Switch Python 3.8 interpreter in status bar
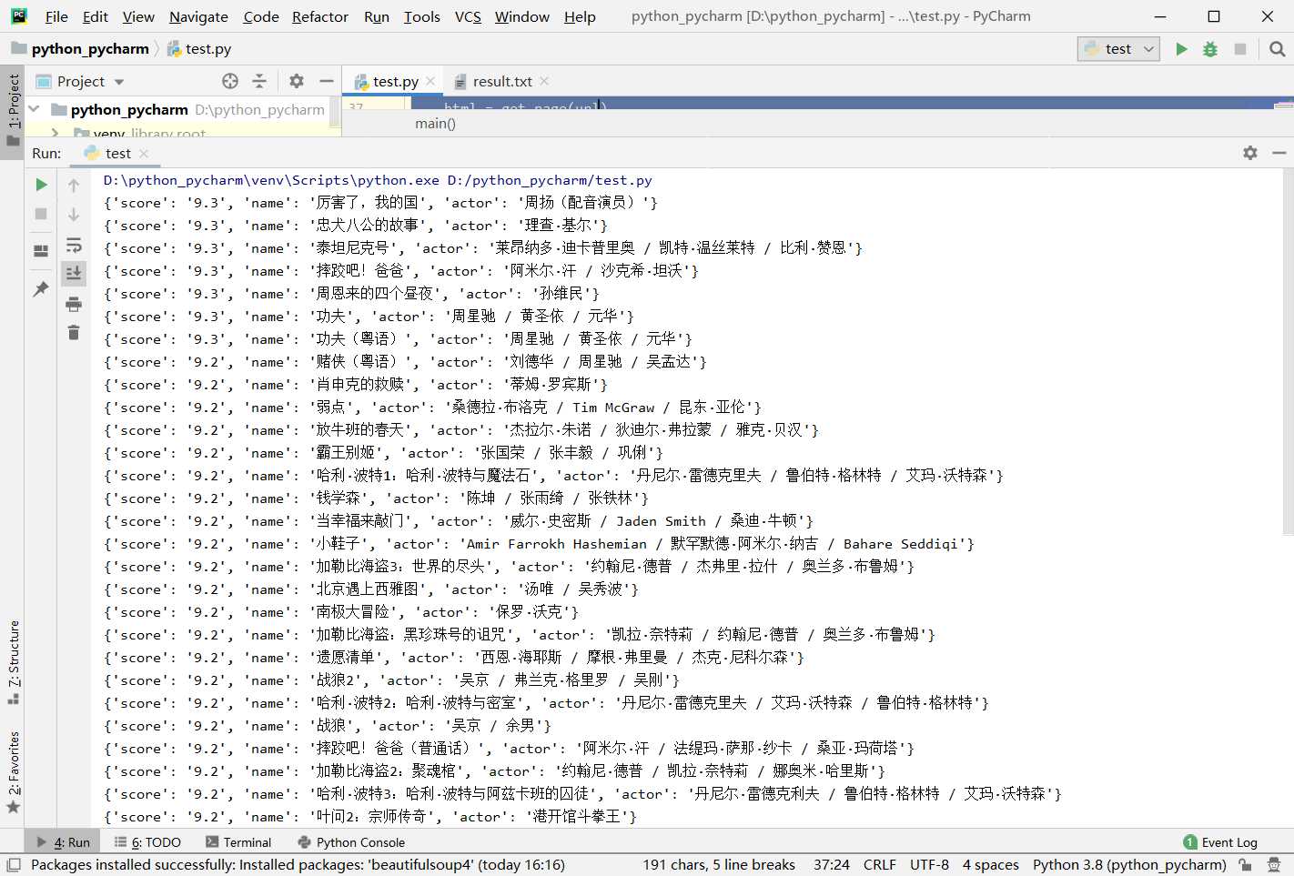Viewport: 1294px width, 876px height. click(1129, 864)
